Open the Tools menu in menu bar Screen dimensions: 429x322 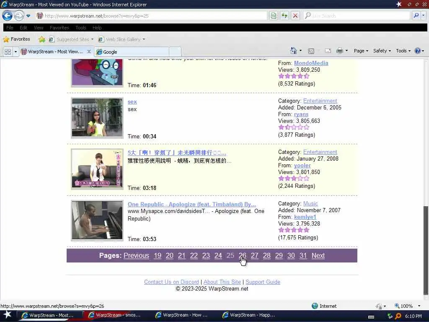[x=81, y=28]
